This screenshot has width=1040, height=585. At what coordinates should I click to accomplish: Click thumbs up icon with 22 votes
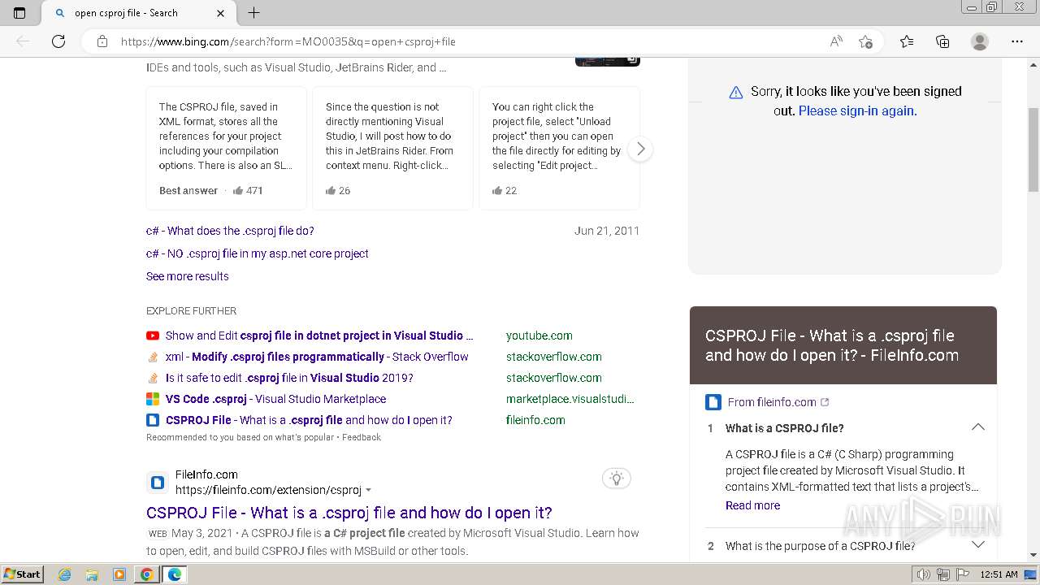point(497,191)
